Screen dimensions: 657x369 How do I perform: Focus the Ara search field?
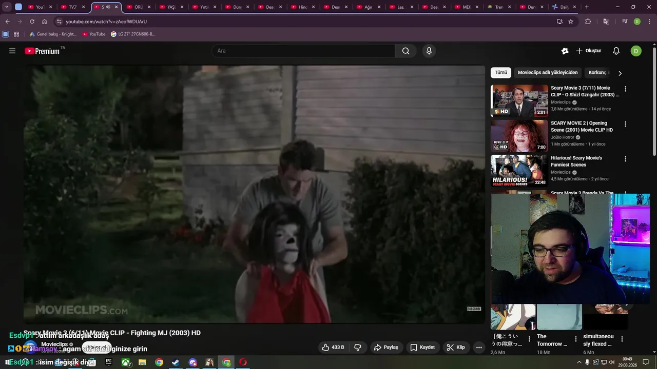tap(303, 51)
